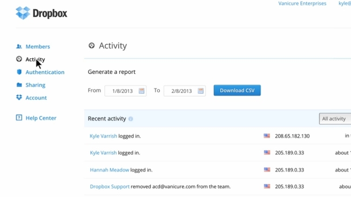Click the Activity clock icon in sidebar
Viewport: 351px width, 197px height.
tap(19, 59)
